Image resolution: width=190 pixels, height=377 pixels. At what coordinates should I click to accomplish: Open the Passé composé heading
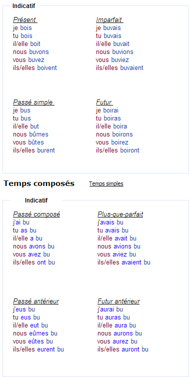point(36,214)
